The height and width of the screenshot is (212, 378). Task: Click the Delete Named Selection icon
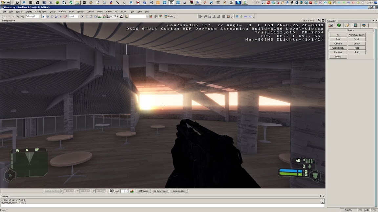(151, 16)
